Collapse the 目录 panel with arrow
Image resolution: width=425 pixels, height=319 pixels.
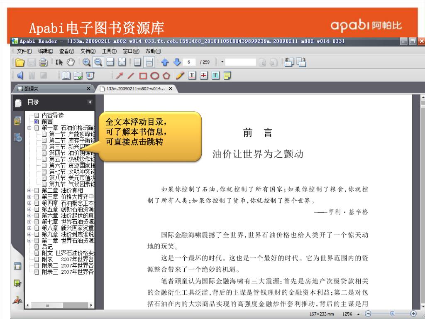click(x=90, y=102)
